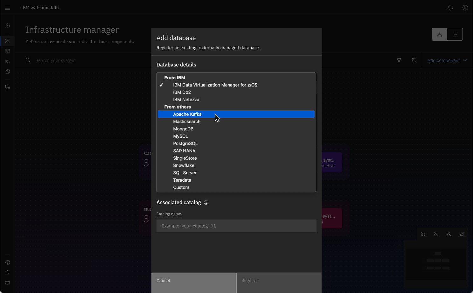473x293 pixels.
Task: Select IBM Db2 from the list
Action: (236, 92)
